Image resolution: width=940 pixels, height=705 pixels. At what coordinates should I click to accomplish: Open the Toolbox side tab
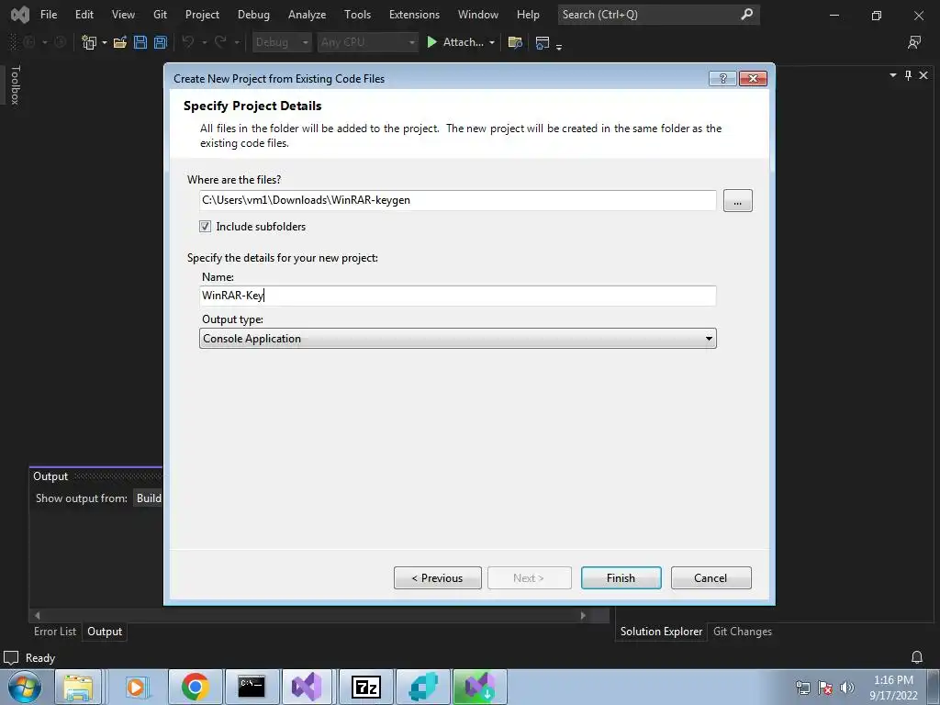[16, 85]
